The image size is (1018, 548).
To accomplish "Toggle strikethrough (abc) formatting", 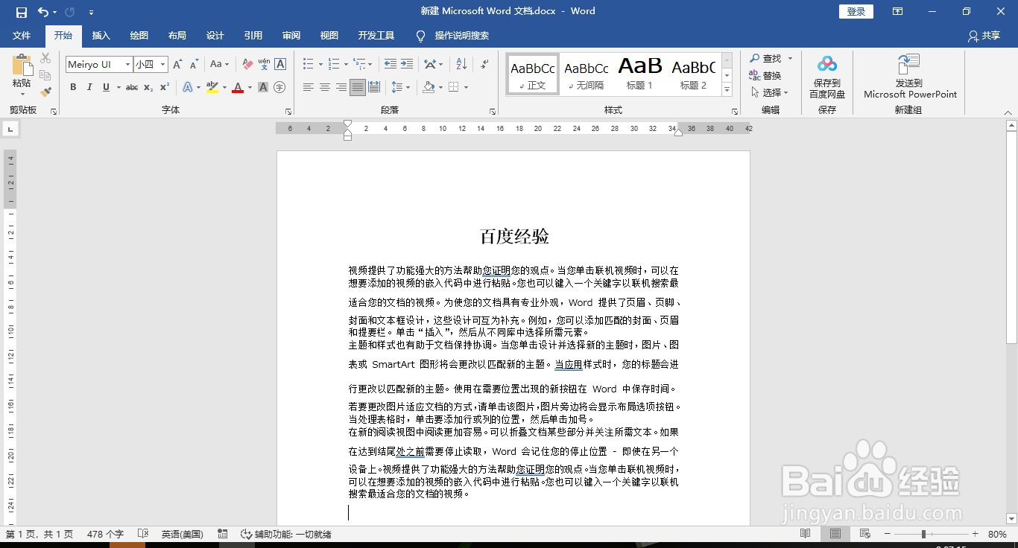I will tap(132, 87).
